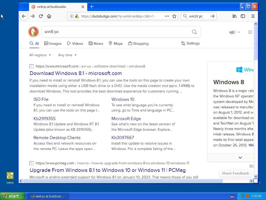Select the win8 pc taskbar button
The height and width of the screenshot is (200, 266).
tap(48, 196)
